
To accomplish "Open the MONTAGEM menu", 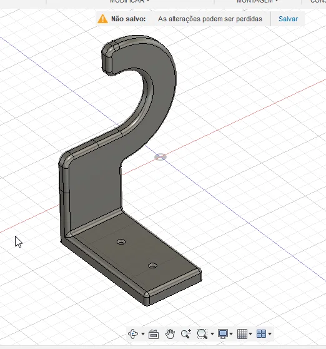I will [257, 1].
